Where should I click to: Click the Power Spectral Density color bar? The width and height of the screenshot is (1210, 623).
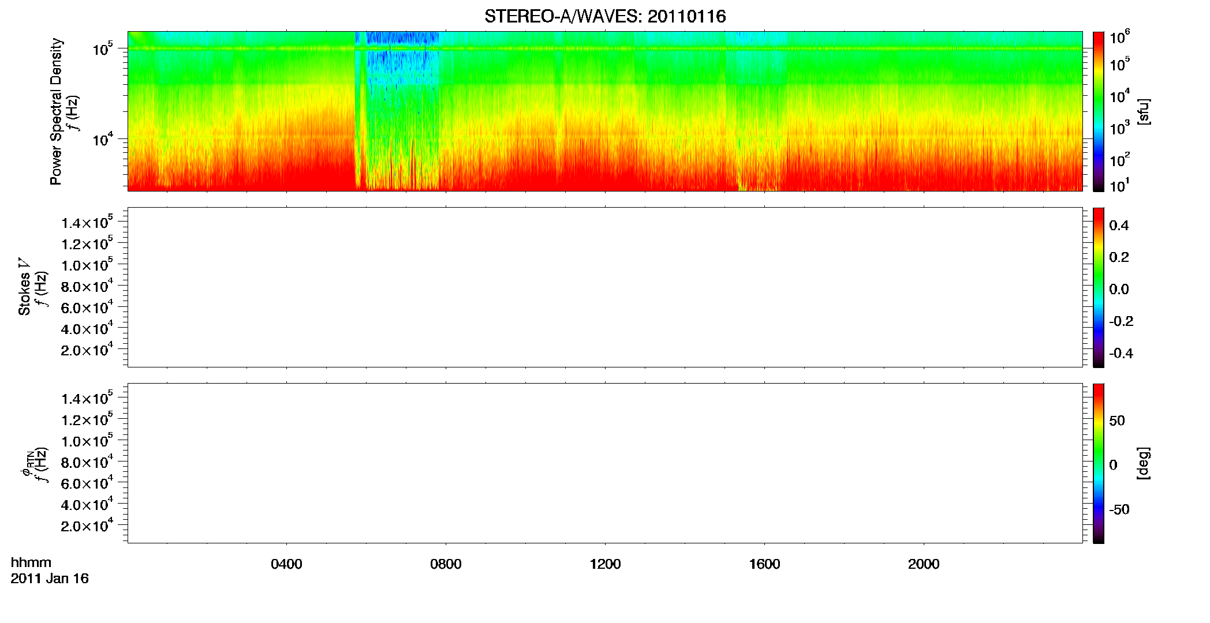1099,111
